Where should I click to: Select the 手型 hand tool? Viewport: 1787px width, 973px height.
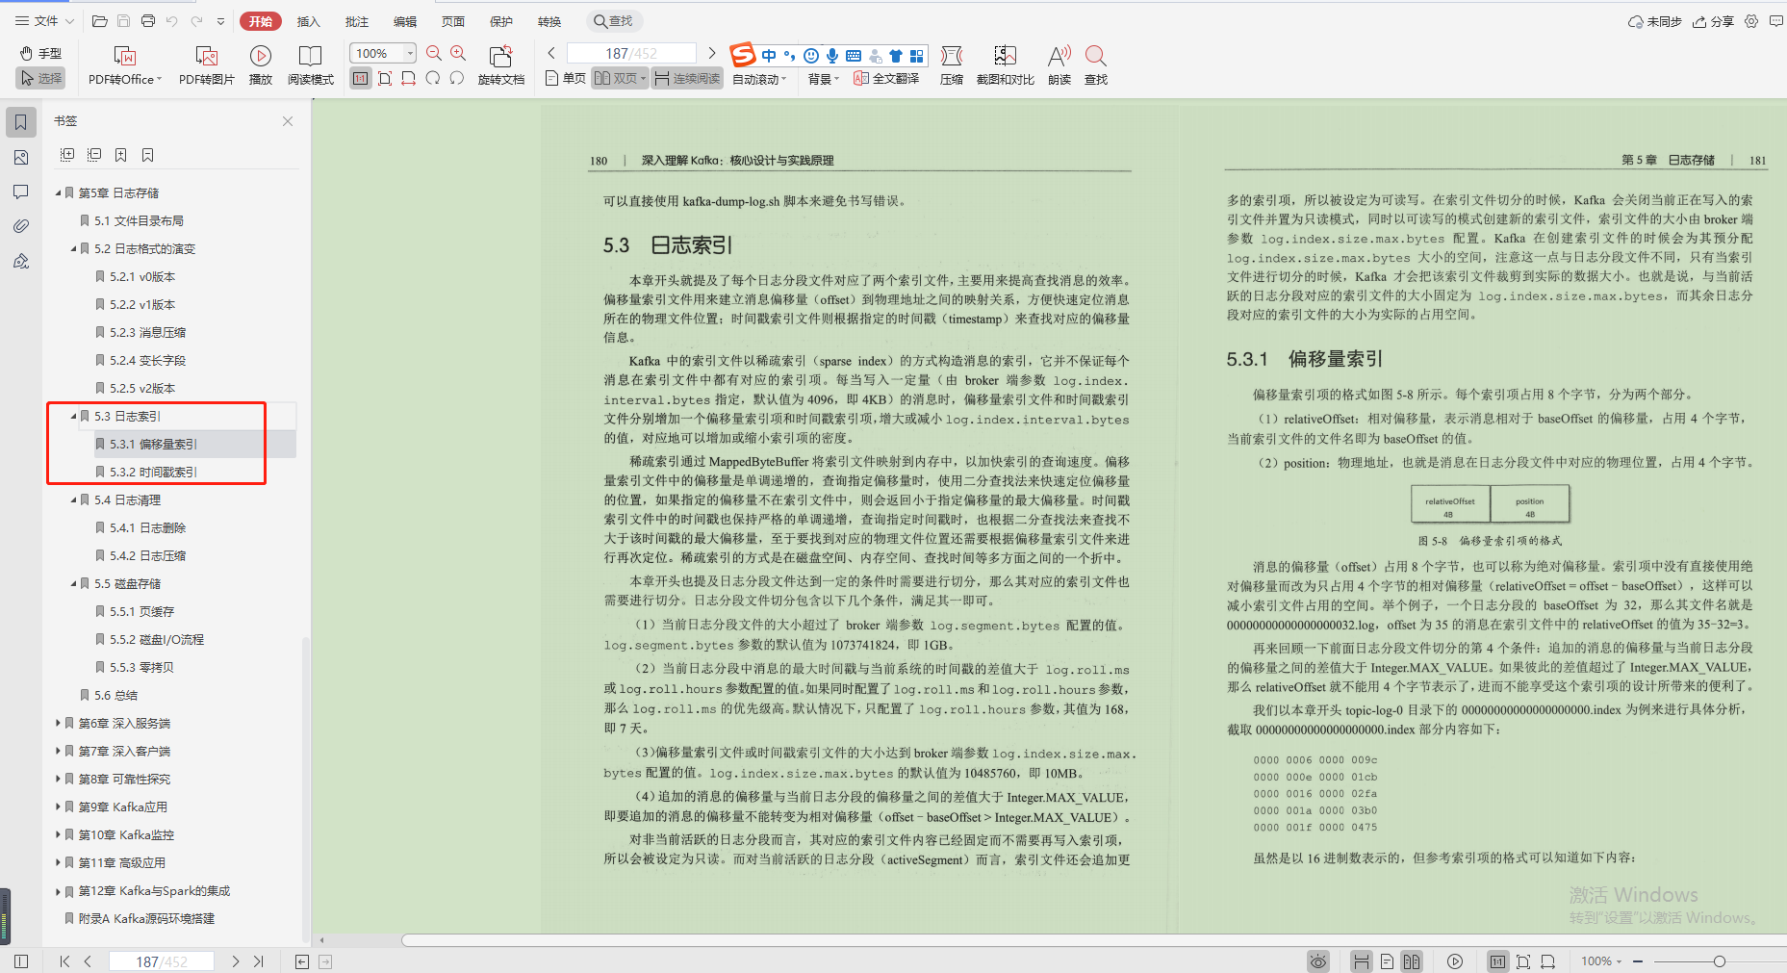(40, 53)
